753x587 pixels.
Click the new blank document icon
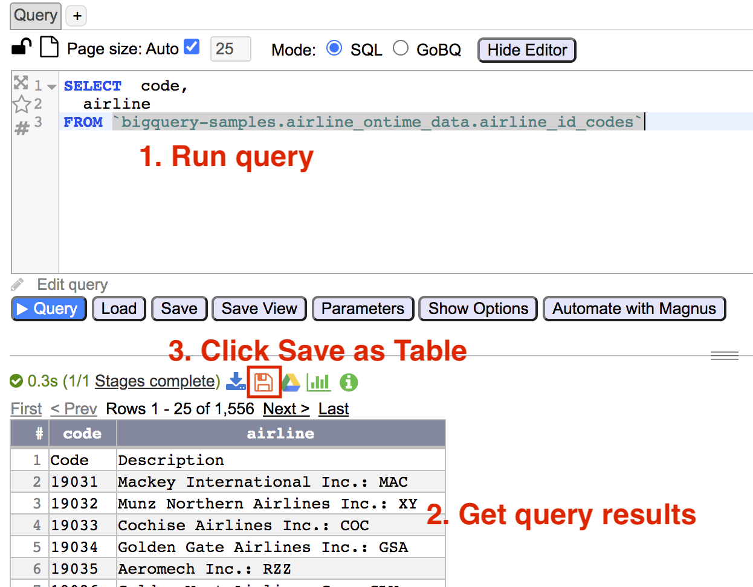[49, 47]
